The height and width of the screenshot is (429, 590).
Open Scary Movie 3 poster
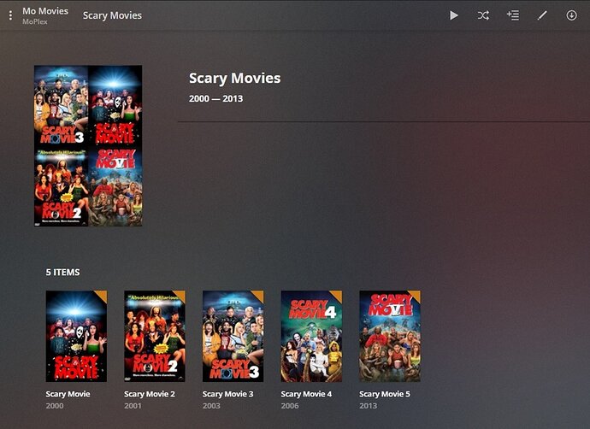point(233,336)
